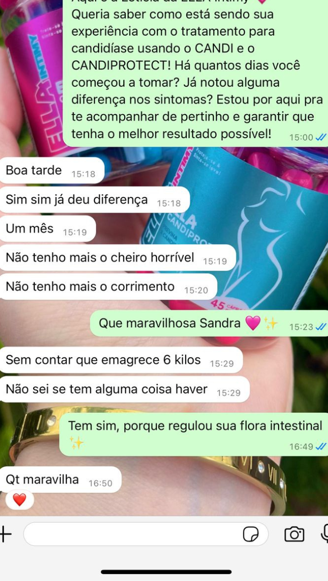The width and height of the screenshot is (328, 581).
Task: Tap the microphone voice message icon
Action: click(324, 534)
